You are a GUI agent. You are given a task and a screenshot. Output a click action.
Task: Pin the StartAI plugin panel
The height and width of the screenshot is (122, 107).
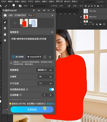(x=44, y=10)
